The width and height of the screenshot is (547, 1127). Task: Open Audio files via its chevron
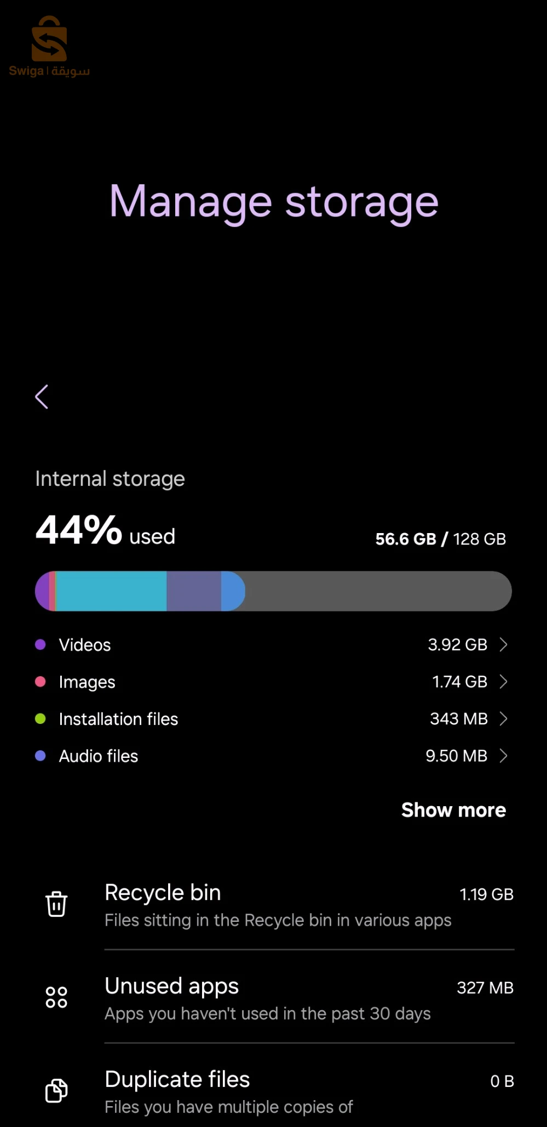click(504, 756)
